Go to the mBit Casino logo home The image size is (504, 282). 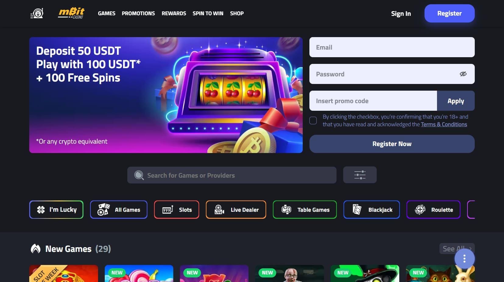71,13
